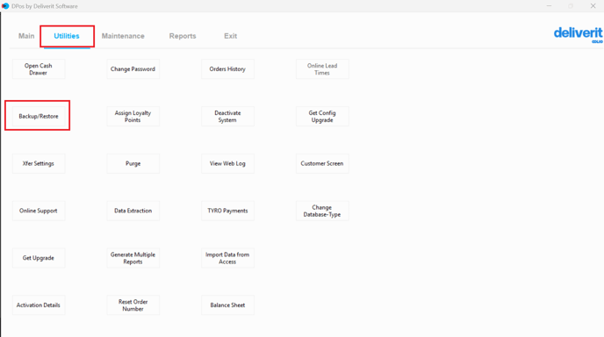
Task: Open the Balance Sheet
Action: pyautogui.click(x=227, y=305)
